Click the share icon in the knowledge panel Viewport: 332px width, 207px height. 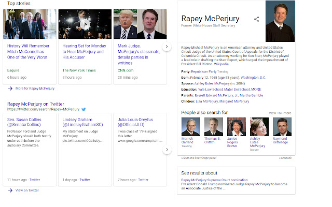click(x=256, y=19)
